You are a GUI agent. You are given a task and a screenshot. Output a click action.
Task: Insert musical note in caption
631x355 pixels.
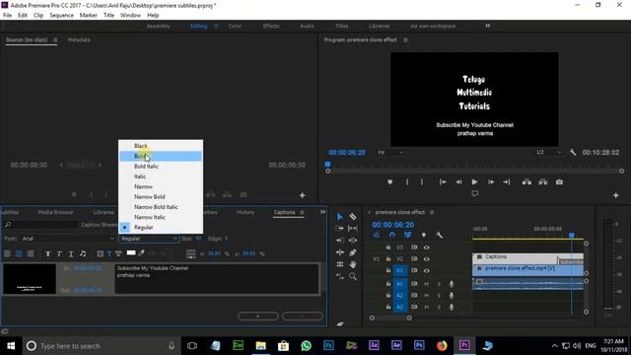coord(83,253)
